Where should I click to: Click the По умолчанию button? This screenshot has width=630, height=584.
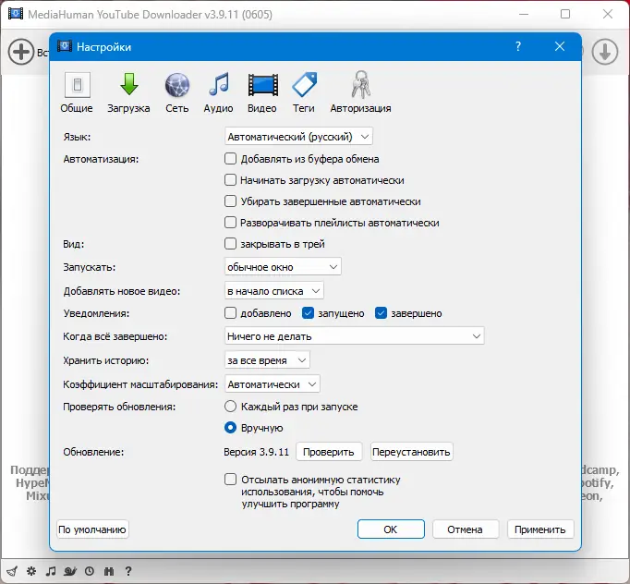pyautogui.click(x=92, y=529)
